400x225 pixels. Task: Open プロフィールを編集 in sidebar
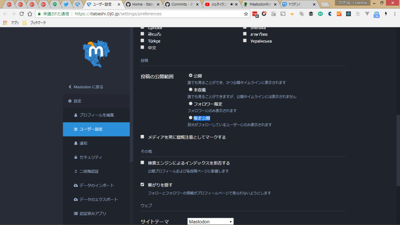point(96,115)
